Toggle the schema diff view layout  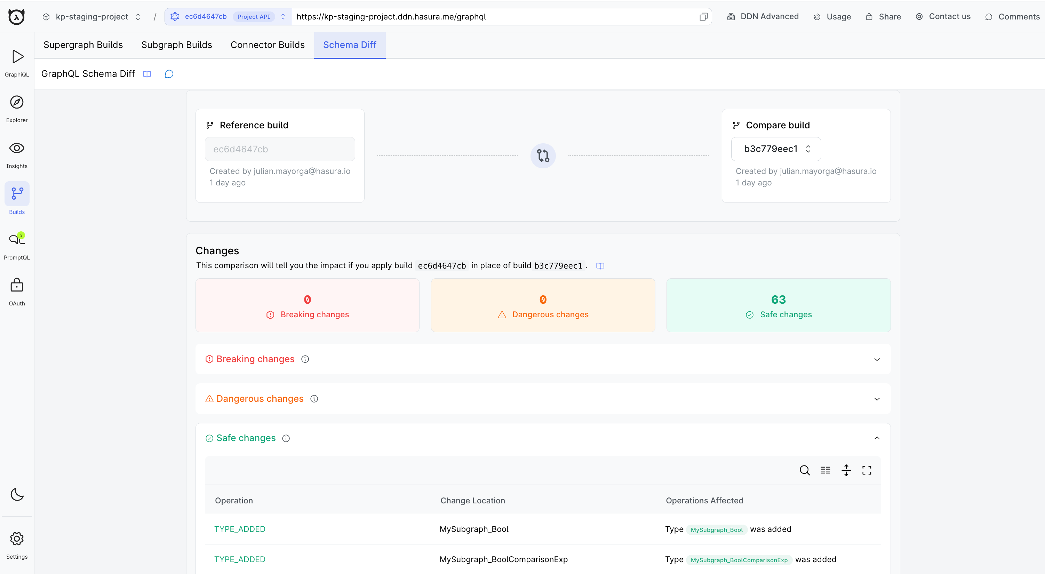pyautogui.click(x=825, y=470)
